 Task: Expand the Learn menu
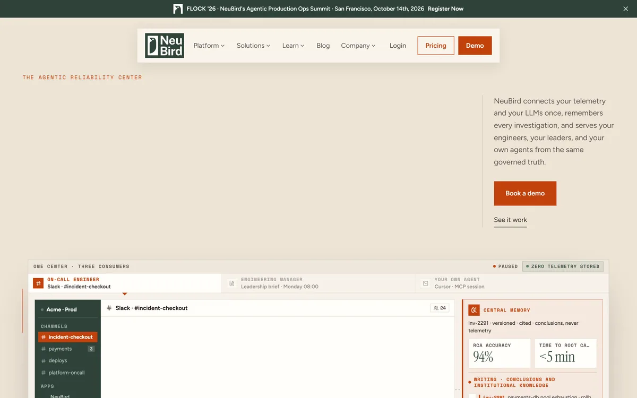(293, 46)
